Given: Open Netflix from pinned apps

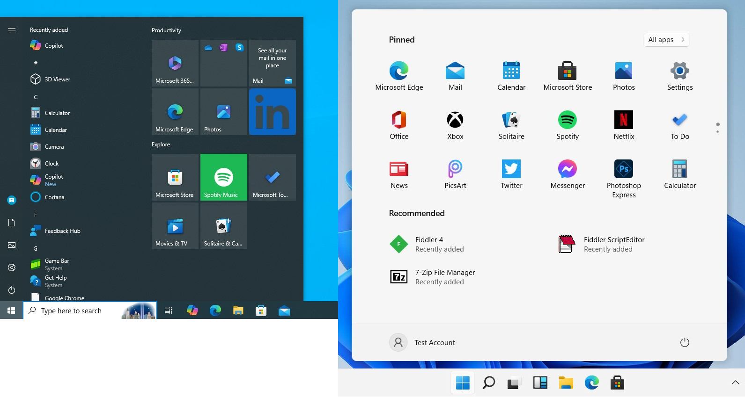Looking at the screenshot, I should click(x=623, y=125).
